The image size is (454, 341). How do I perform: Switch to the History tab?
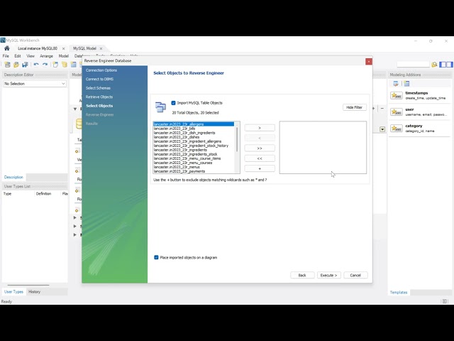[34, 291]
